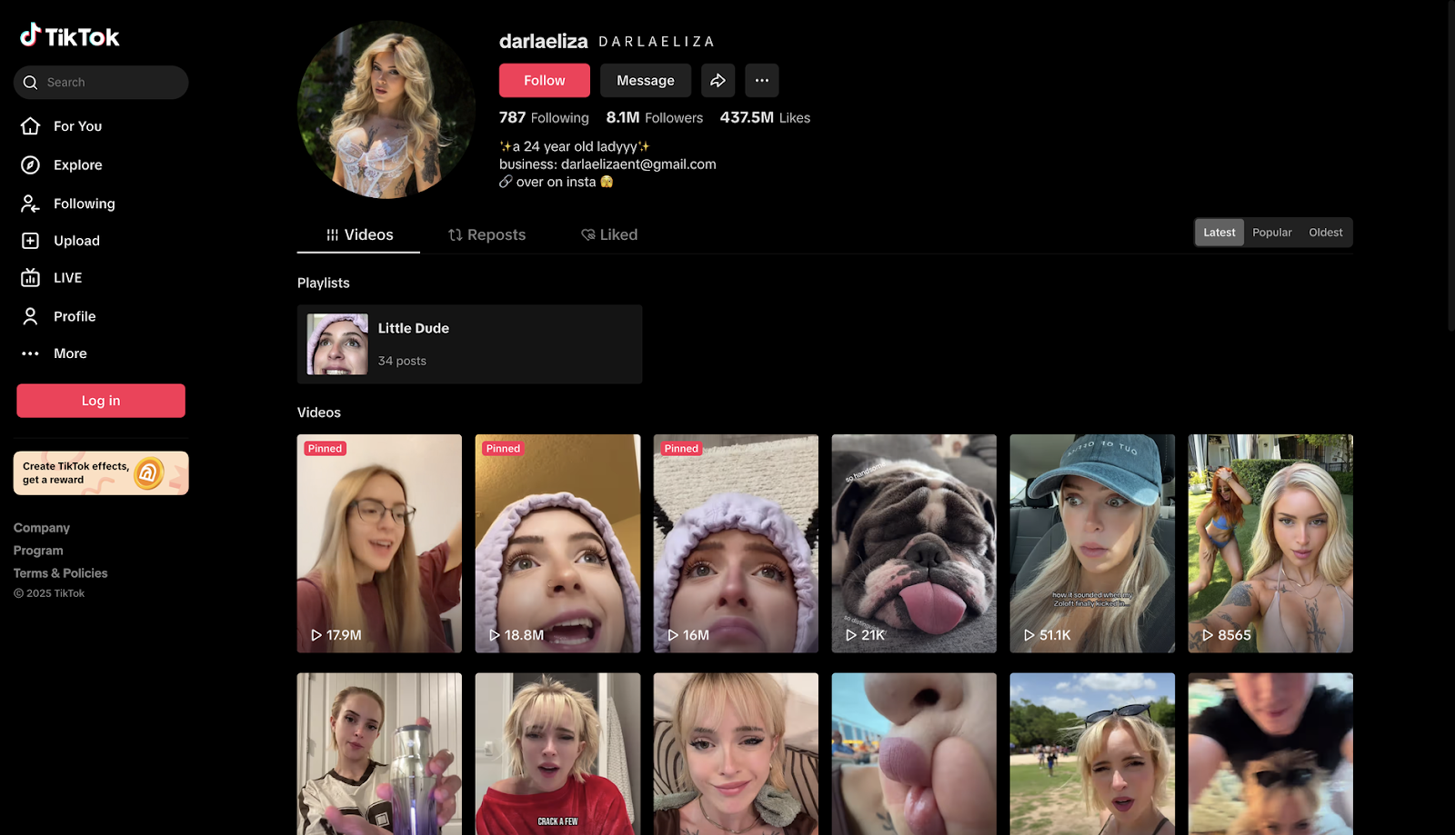Click into the Search field
The image size is (1455, 835).
109,83
